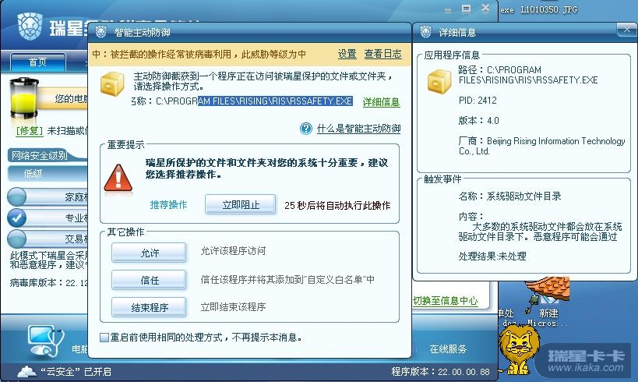The height and width of the screenshot is (382, 638).
Task: Click the yellow battery status icon
Action: pyautogui.click(x=23, y=99)
